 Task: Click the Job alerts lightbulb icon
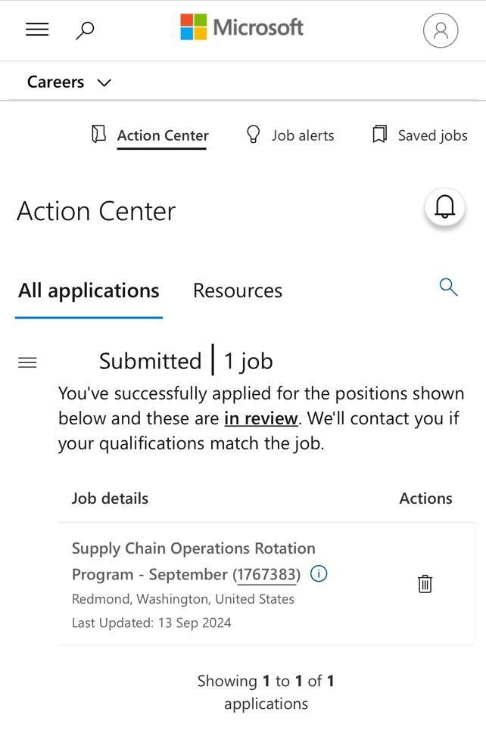(254, 134)
